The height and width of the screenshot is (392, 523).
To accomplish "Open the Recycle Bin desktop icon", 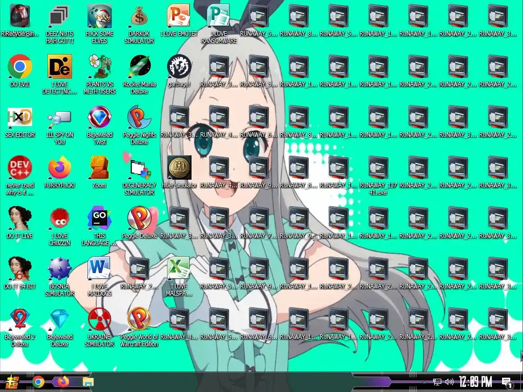I will pos(20,16).
